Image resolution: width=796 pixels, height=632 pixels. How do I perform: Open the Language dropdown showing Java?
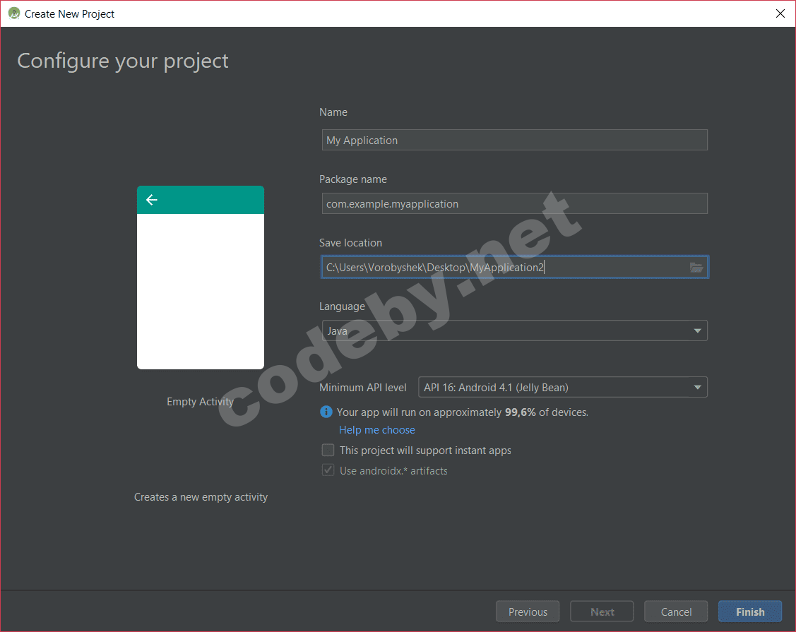(x=514, y=330)
